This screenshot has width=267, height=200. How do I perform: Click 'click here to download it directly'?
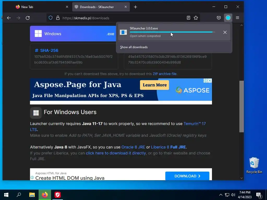(116, 153)
